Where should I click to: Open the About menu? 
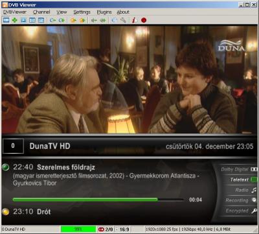click(x=123, y=12)
